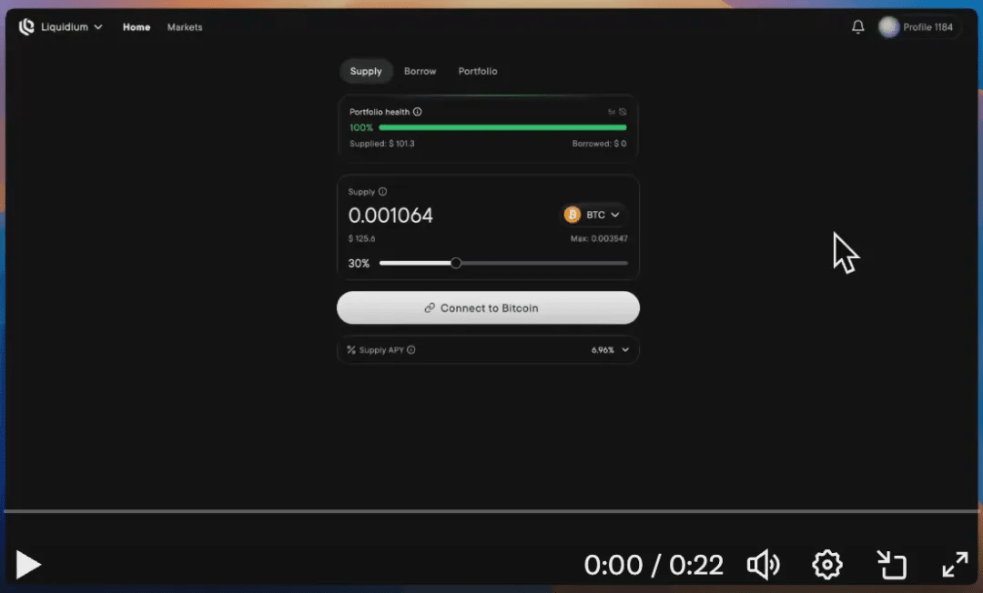Play the video
Image resolution: width=983 pixels, height=593 pixels.
tap(27, 565)
